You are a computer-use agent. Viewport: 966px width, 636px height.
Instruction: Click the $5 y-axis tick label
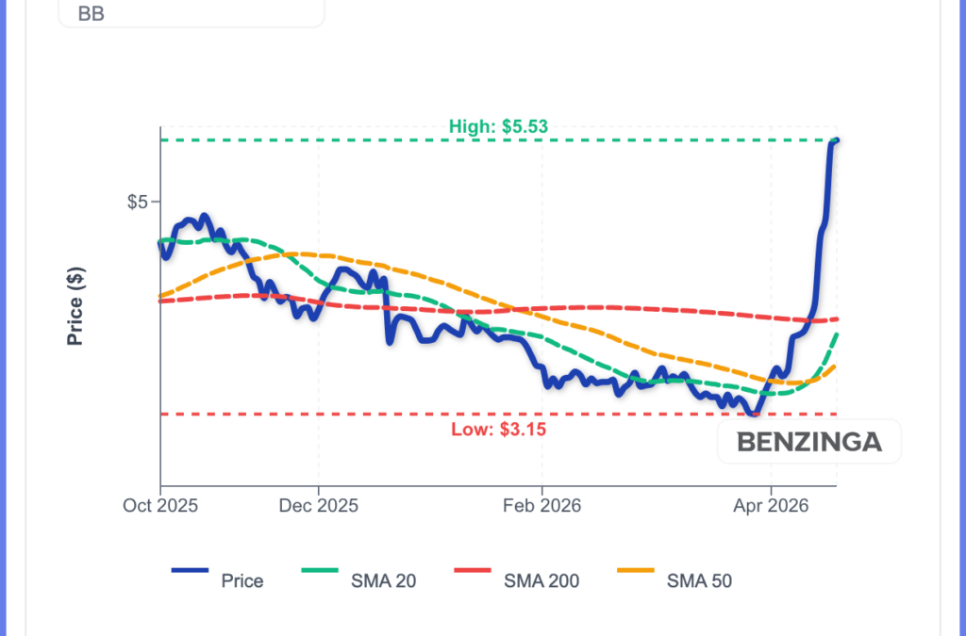point(138,202)
